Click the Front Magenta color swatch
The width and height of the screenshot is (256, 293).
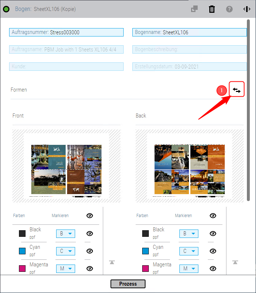click(x=22, y=269)
